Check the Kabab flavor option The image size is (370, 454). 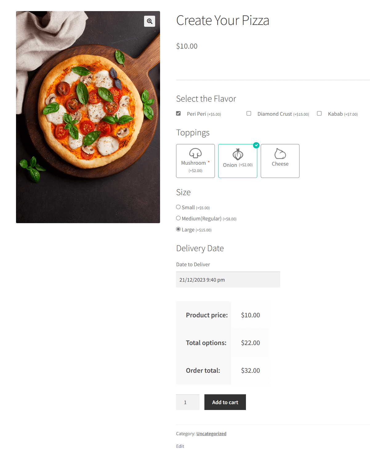click(x=319, y=113)
